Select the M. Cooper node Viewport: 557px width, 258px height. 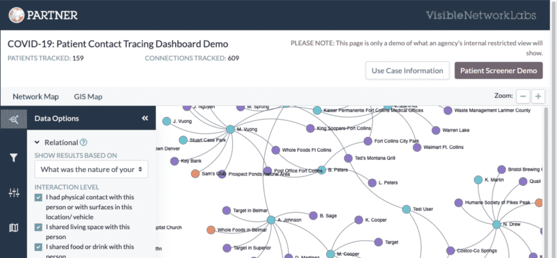point(330,254)
